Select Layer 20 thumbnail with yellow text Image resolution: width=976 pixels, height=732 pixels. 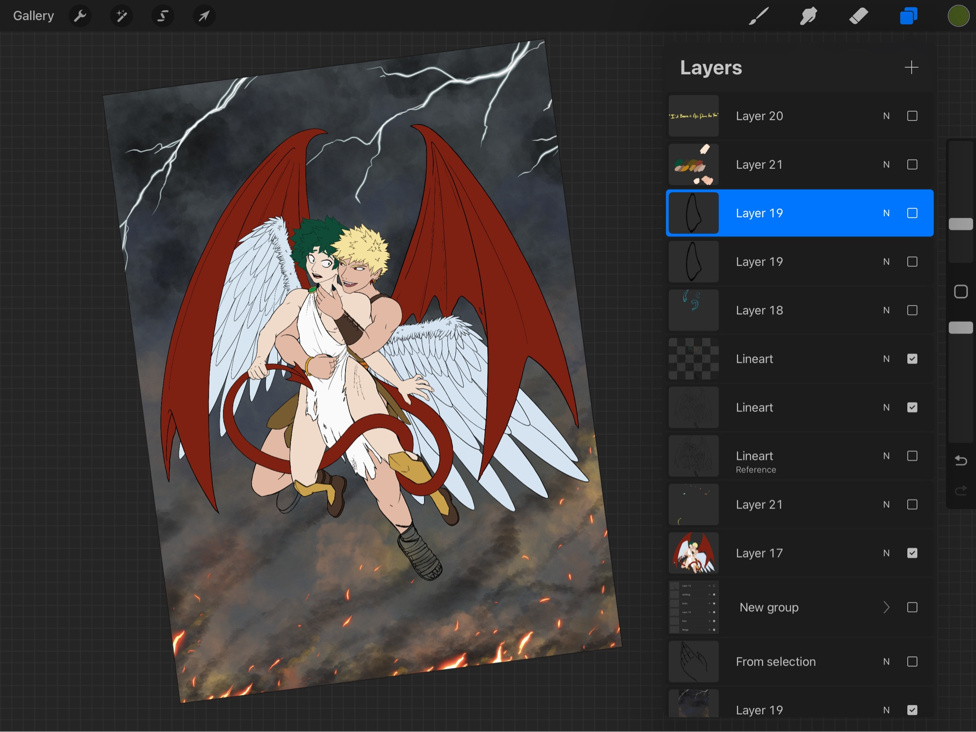point(693,116)
